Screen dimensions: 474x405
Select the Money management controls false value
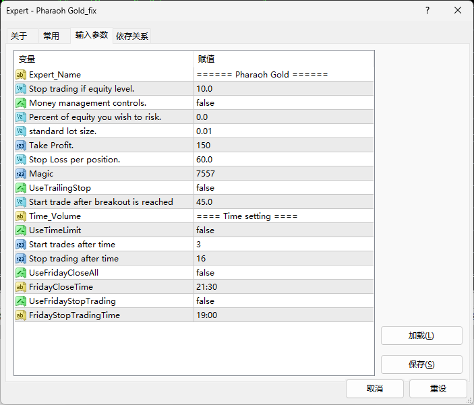click(x=205, y=103)
